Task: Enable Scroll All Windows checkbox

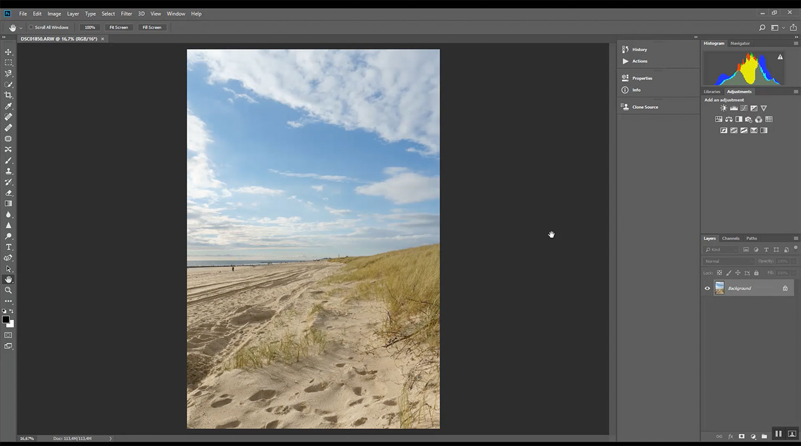Action: pos(31,27)
